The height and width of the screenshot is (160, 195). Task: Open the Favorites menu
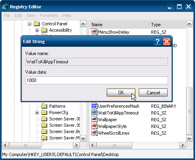point(49,15)
